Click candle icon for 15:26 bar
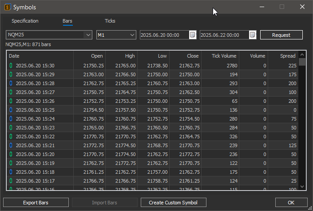The height and width of the screenshot is (211, 313). click(11, 101)
